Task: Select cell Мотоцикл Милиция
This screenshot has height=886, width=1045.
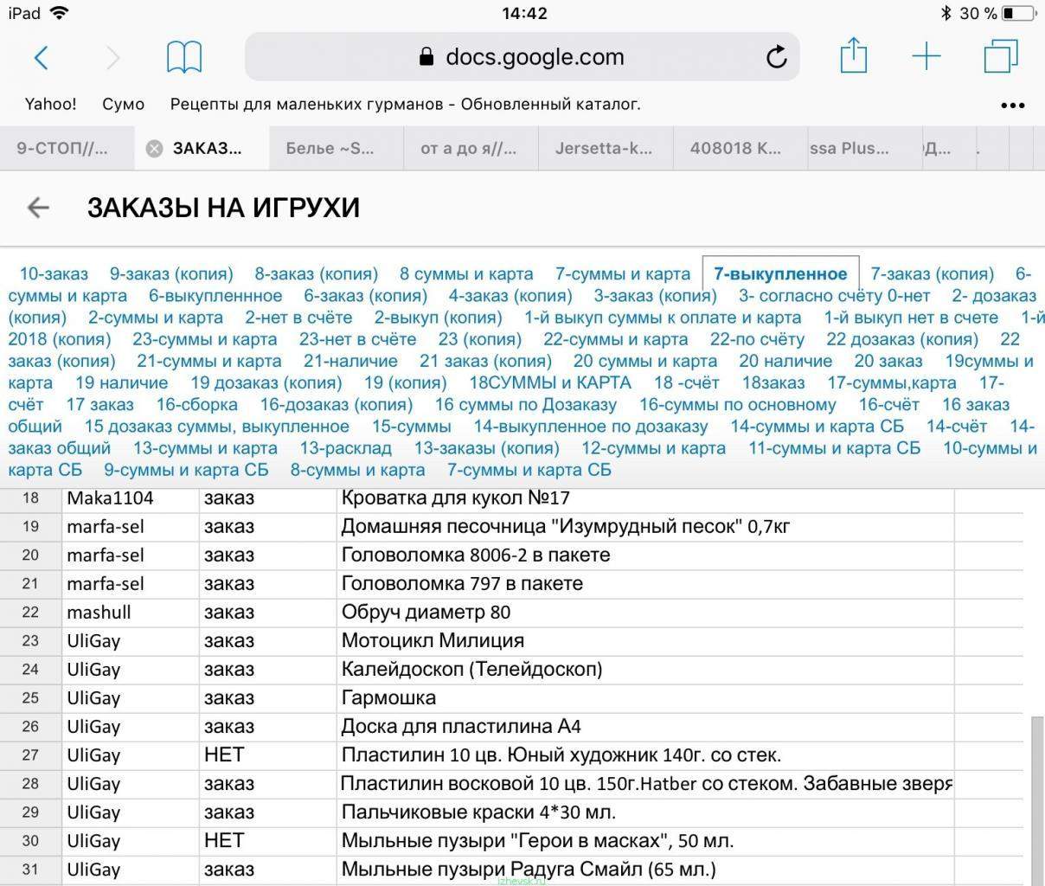Action: point(645,640)
